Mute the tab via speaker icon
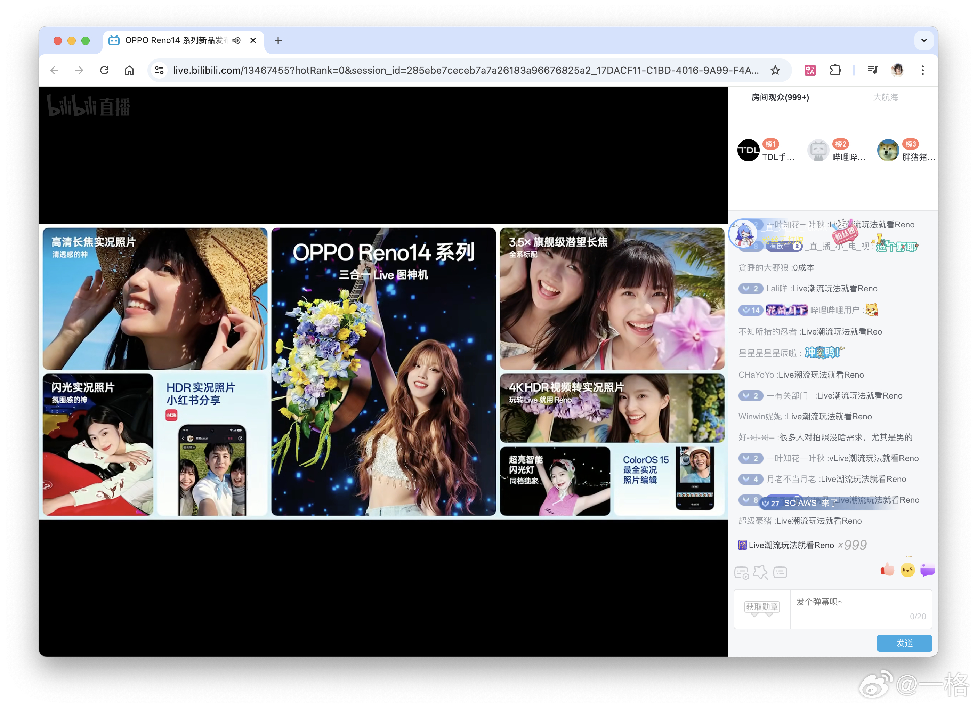Screen dimensions: 977x708 [236, 40]
